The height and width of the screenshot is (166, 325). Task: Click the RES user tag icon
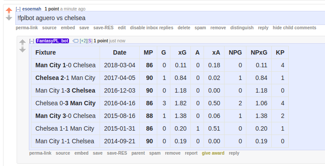pyautogui.click(x=76, y=41)
